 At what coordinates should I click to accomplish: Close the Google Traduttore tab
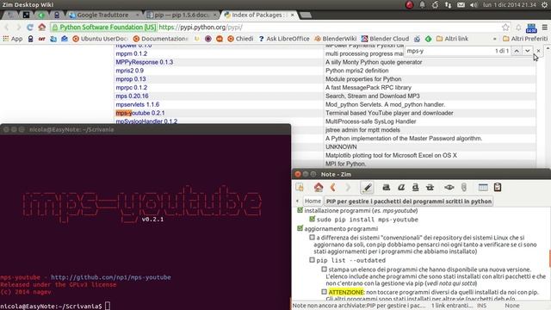click(x=137, y=15)
